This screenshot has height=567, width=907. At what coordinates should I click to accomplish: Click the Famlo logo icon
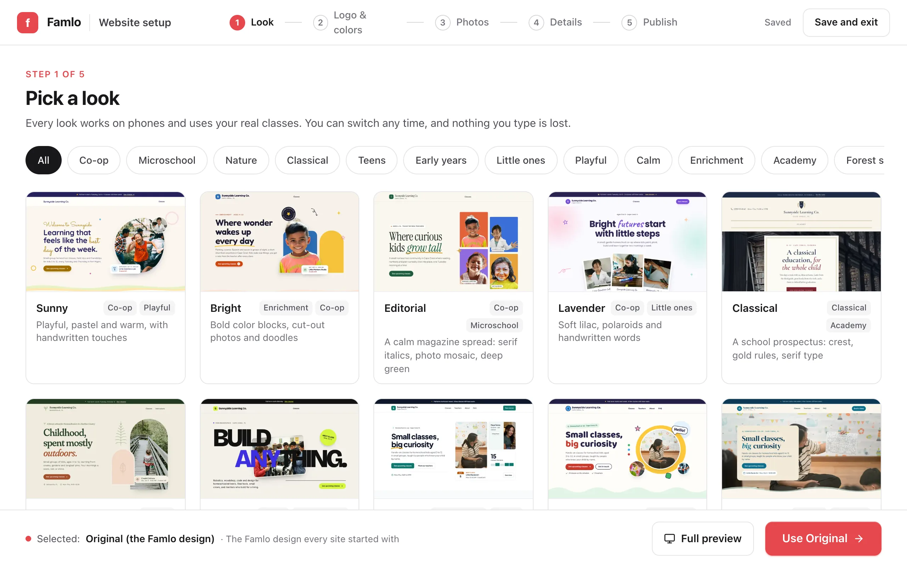27,22
